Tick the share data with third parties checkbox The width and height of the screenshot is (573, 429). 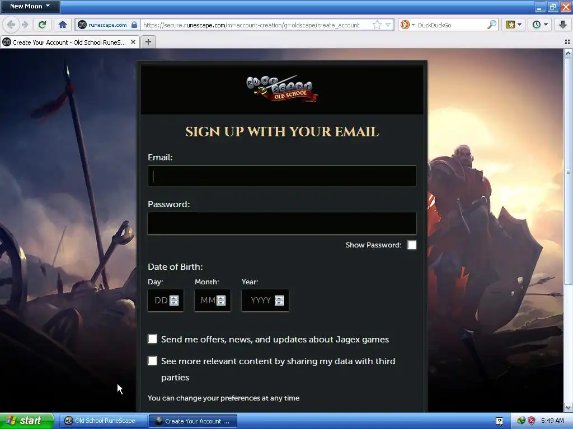click(152, 361)
